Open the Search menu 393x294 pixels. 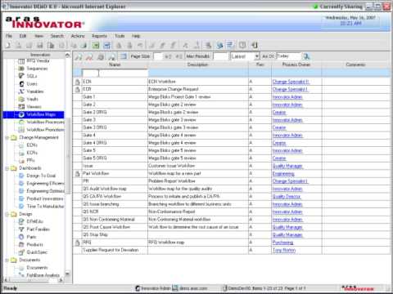pos(57,36)
